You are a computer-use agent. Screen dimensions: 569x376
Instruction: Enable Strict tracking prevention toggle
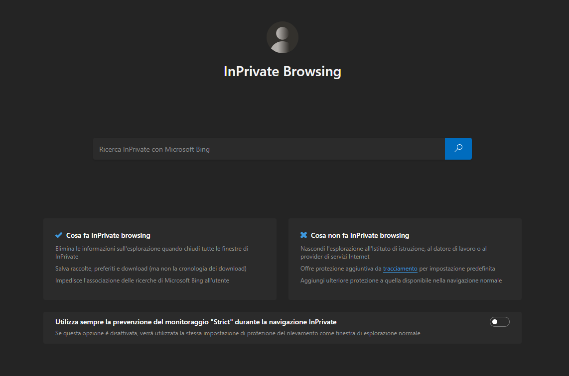coord(499,322)
